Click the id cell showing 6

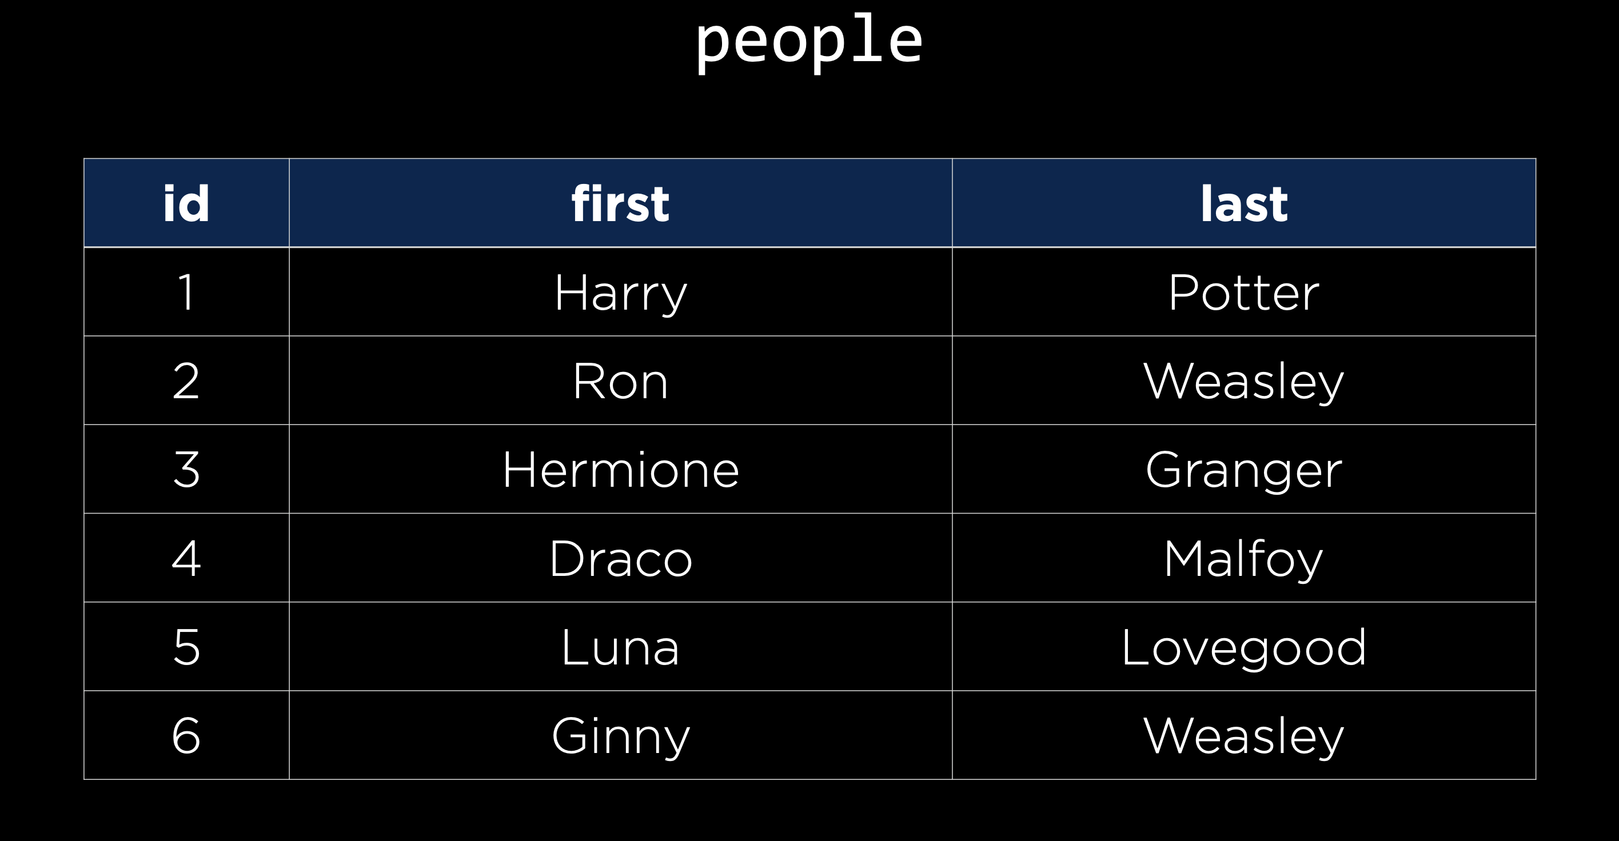pos(186,735)
